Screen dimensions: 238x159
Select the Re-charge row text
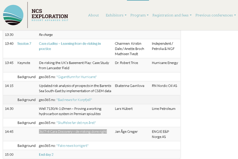[46, 34]
